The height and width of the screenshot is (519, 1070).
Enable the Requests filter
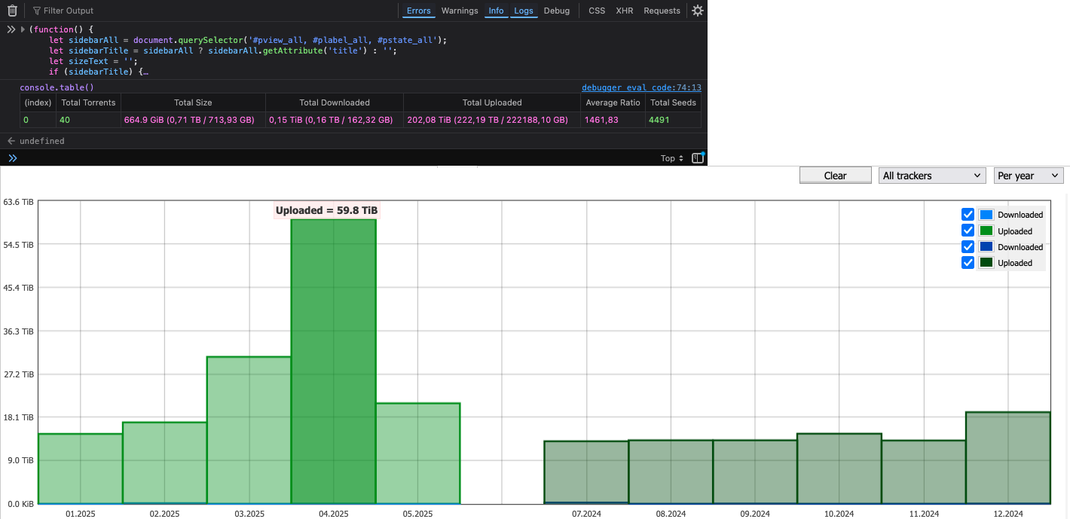click(x=662, y=11)
